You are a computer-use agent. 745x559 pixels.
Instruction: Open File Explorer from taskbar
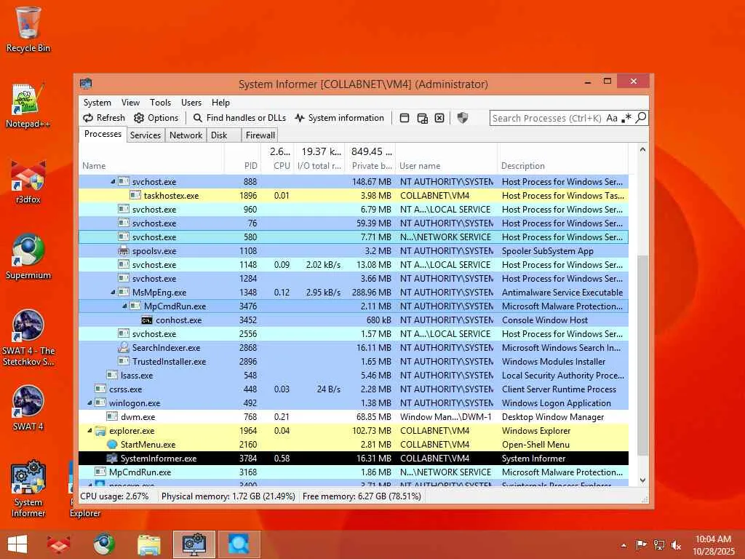[x=149, y=544]
